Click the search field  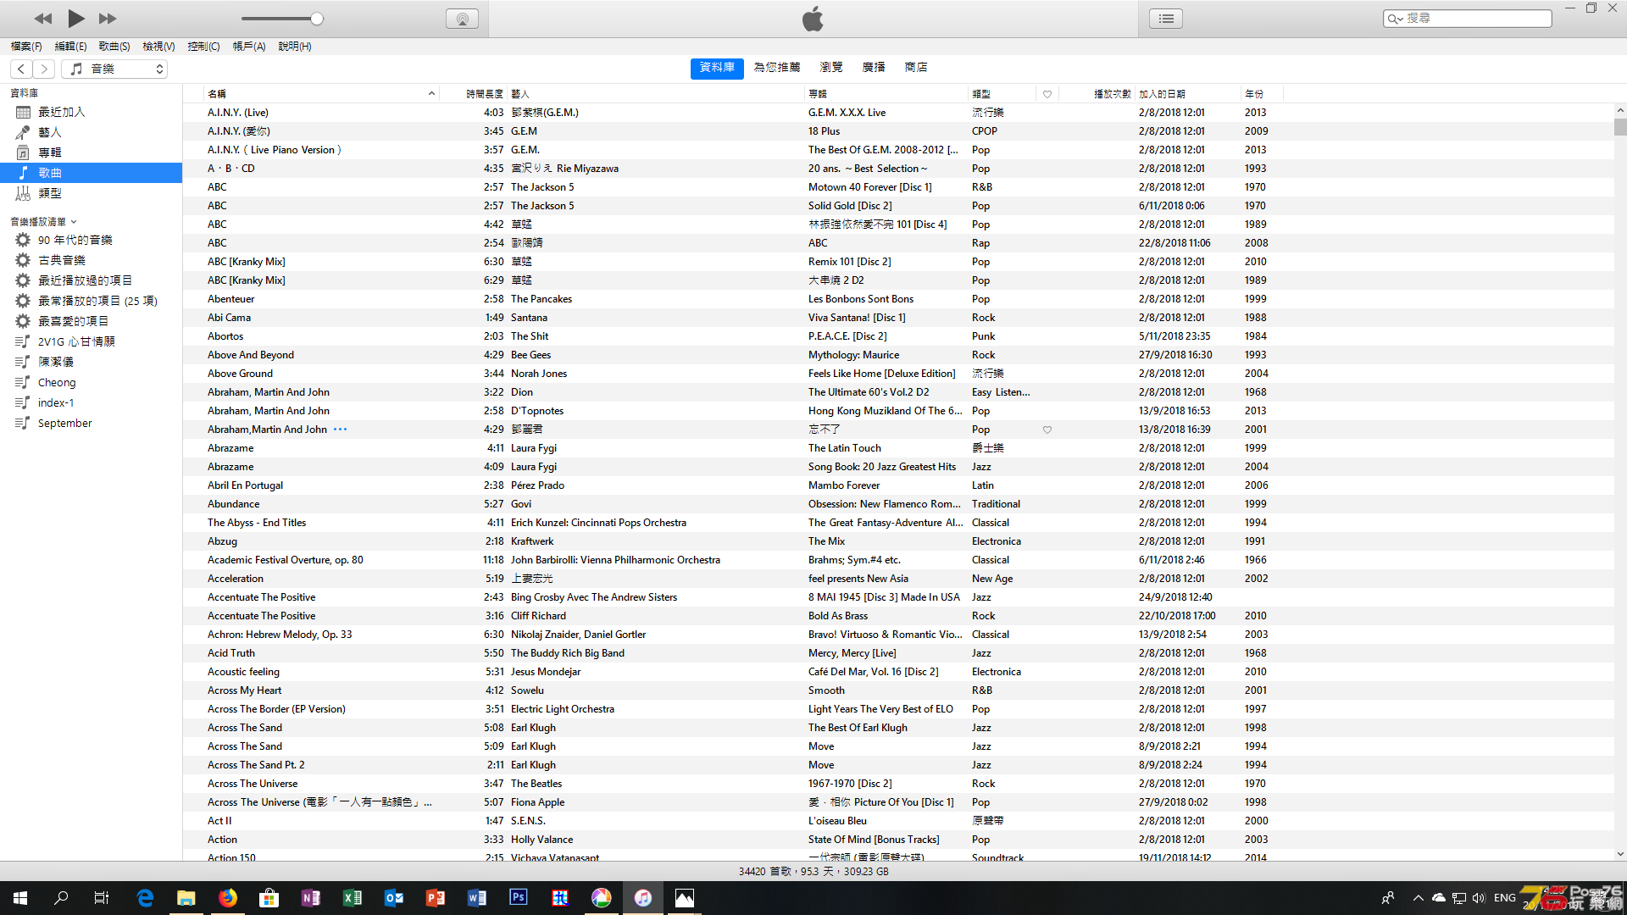1467,18
